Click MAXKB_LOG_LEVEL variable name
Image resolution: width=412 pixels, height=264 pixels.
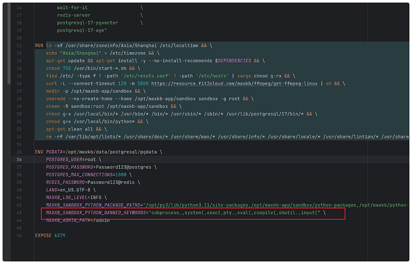pos(67,197)
